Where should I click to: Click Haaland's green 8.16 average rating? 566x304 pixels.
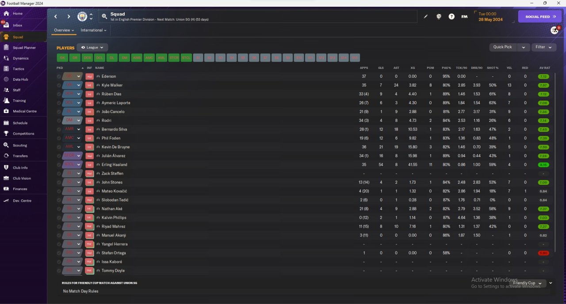(543, 165)
